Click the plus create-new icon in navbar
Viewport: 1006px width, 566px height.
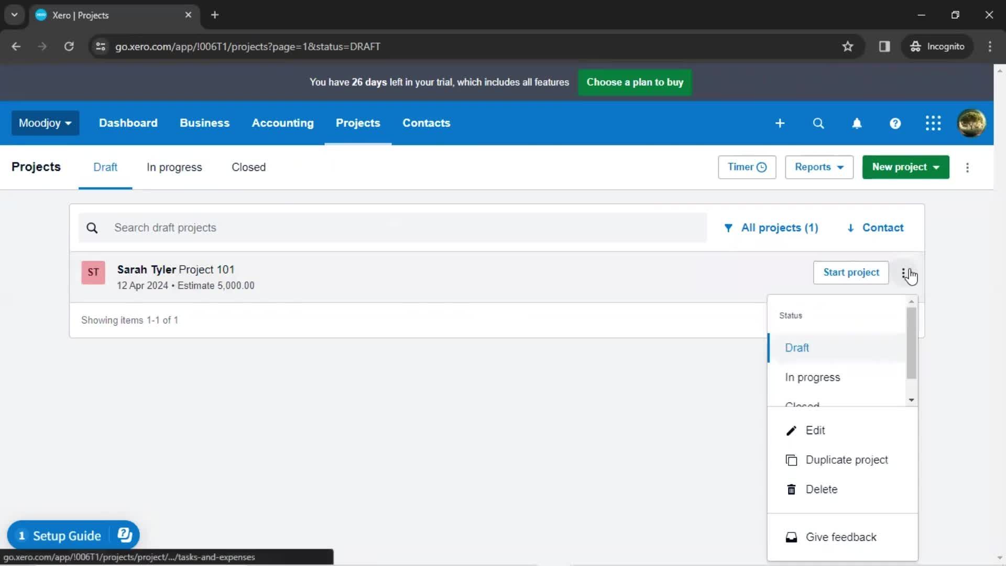[x=780, y=123]
